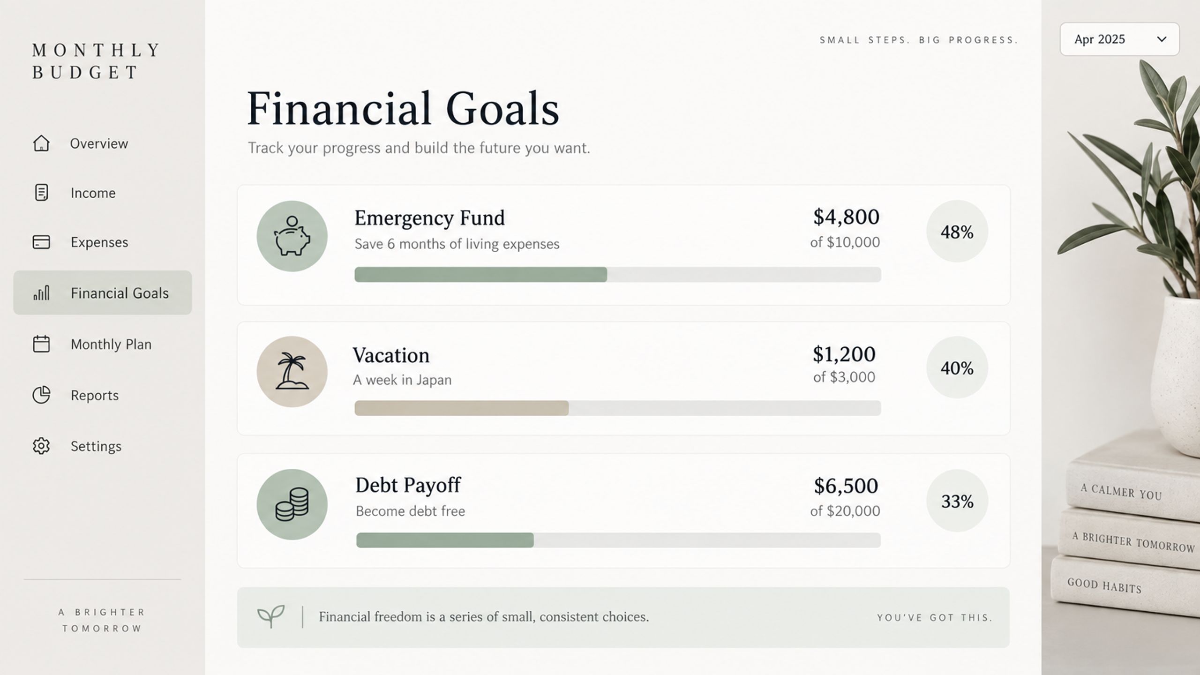Click the Settings gear icon
Image resolution: width=1200 pixels, height=675 pixels.
(41, 446)
